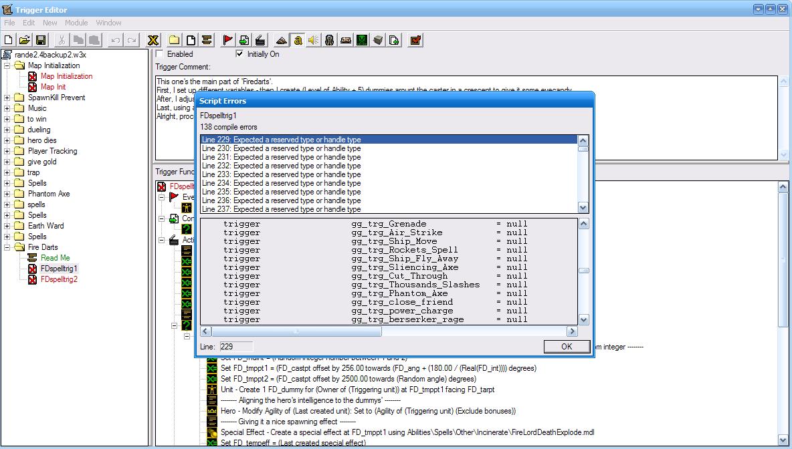This screenshot has height=449, width=792.
Task: Expand the Phantom Axe folder
Action: [x=7, y=194]
